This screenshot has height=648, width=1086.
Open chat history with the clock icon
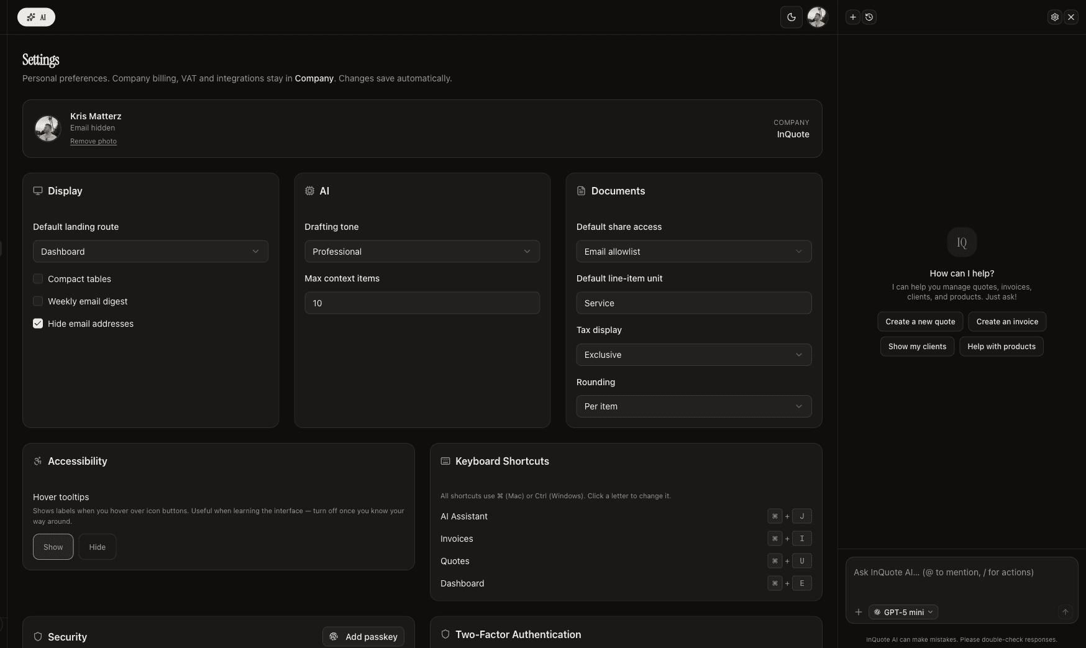click(x=869, y=17)
